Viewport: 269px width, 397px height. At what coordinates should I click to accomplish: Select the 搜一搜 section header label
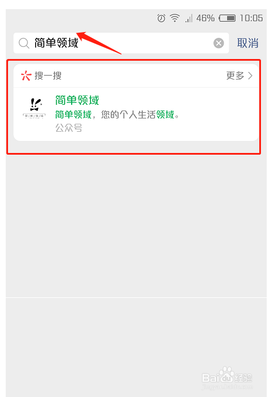48,76
